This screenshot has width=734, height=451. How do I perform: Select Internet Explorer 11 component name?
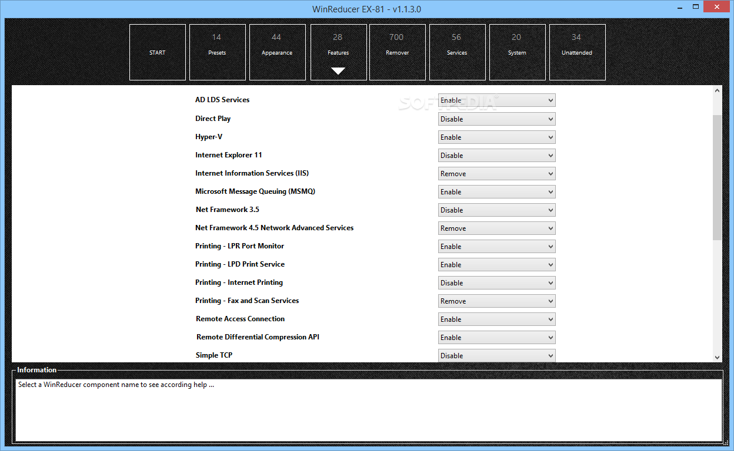229,155
